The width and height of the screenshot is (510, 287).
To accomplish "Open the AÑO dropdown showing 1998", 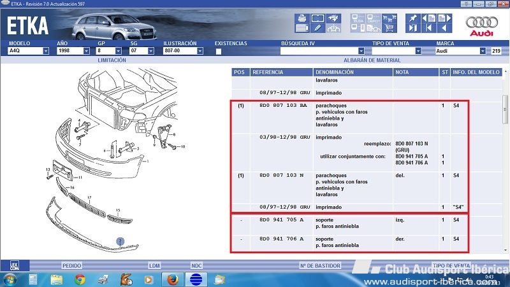I will pyautogui.click(x=86, y=51).
